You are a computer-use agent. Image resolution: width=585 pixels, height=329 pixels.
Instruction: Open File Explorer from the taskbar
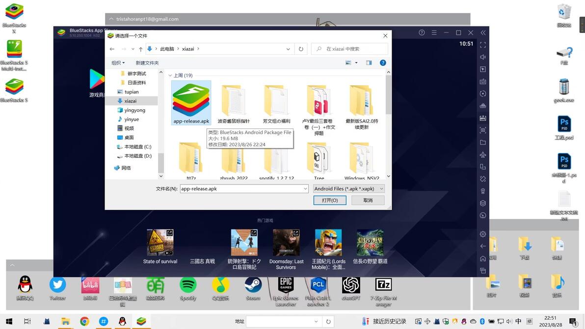pyautogui.click(x=66, y=321)
